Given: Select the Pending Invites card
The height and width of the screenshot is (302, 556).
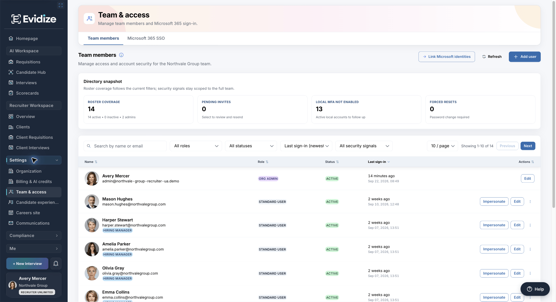Looking at the screenshot, I should tap(252, 110).
